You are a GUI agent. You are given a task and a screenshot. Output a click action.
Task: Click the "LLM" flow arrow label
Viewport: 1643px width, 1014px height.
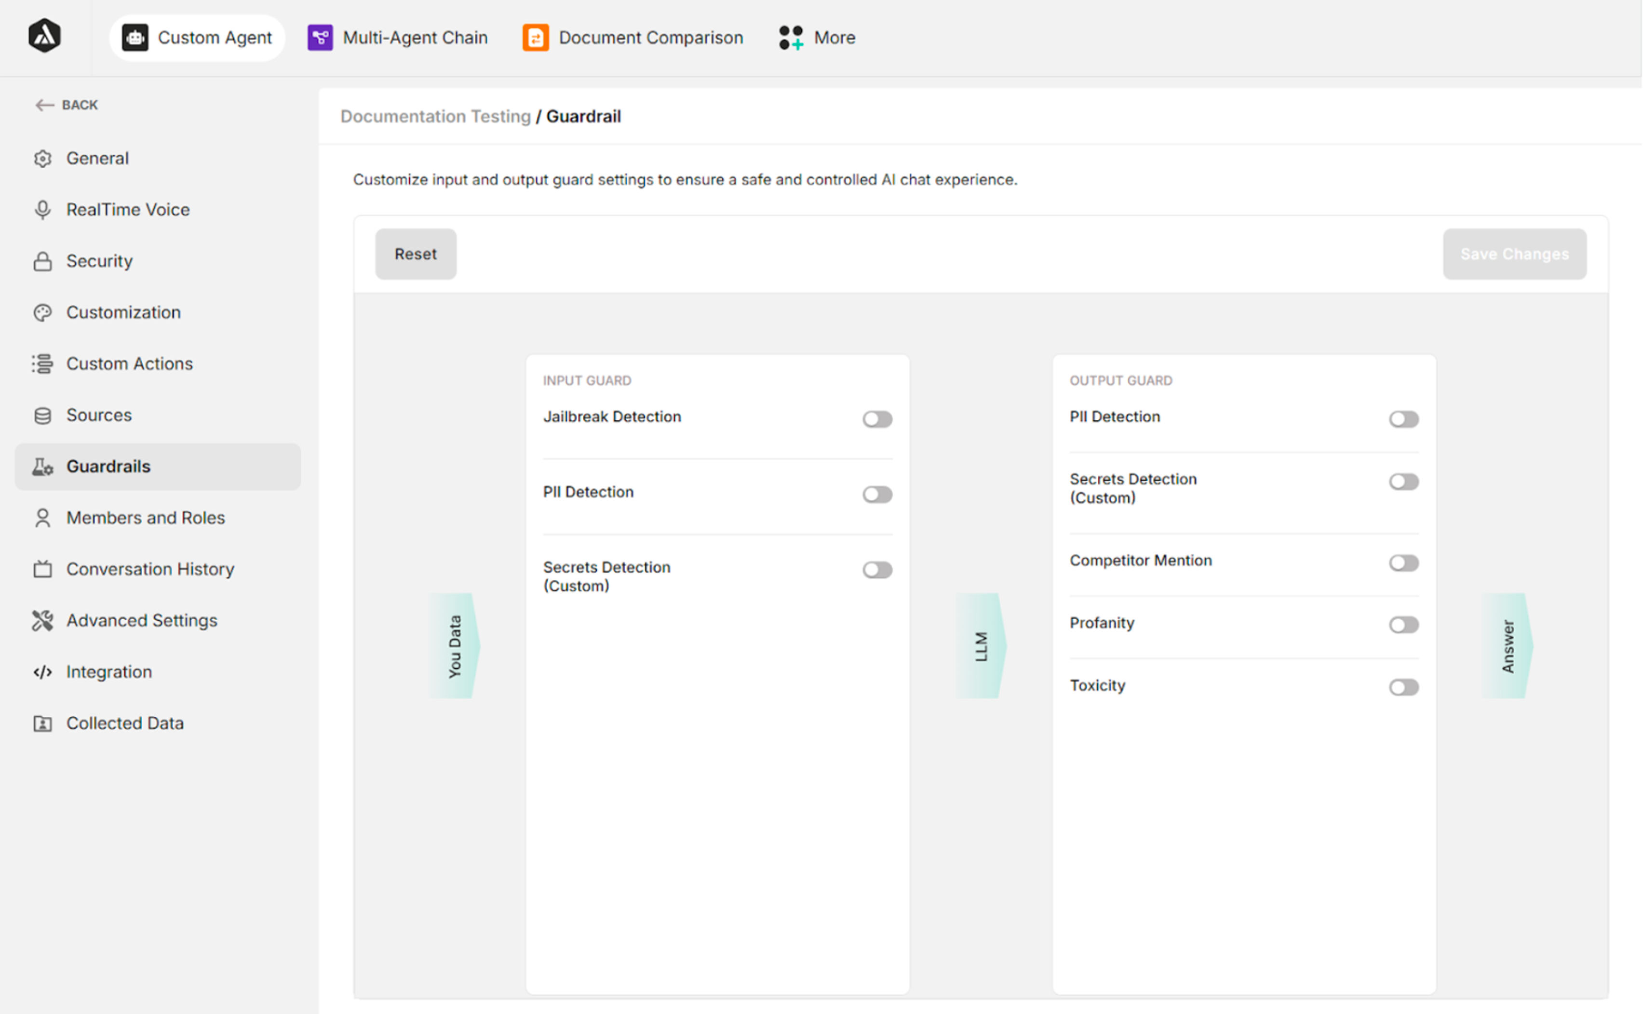[982, 646]
